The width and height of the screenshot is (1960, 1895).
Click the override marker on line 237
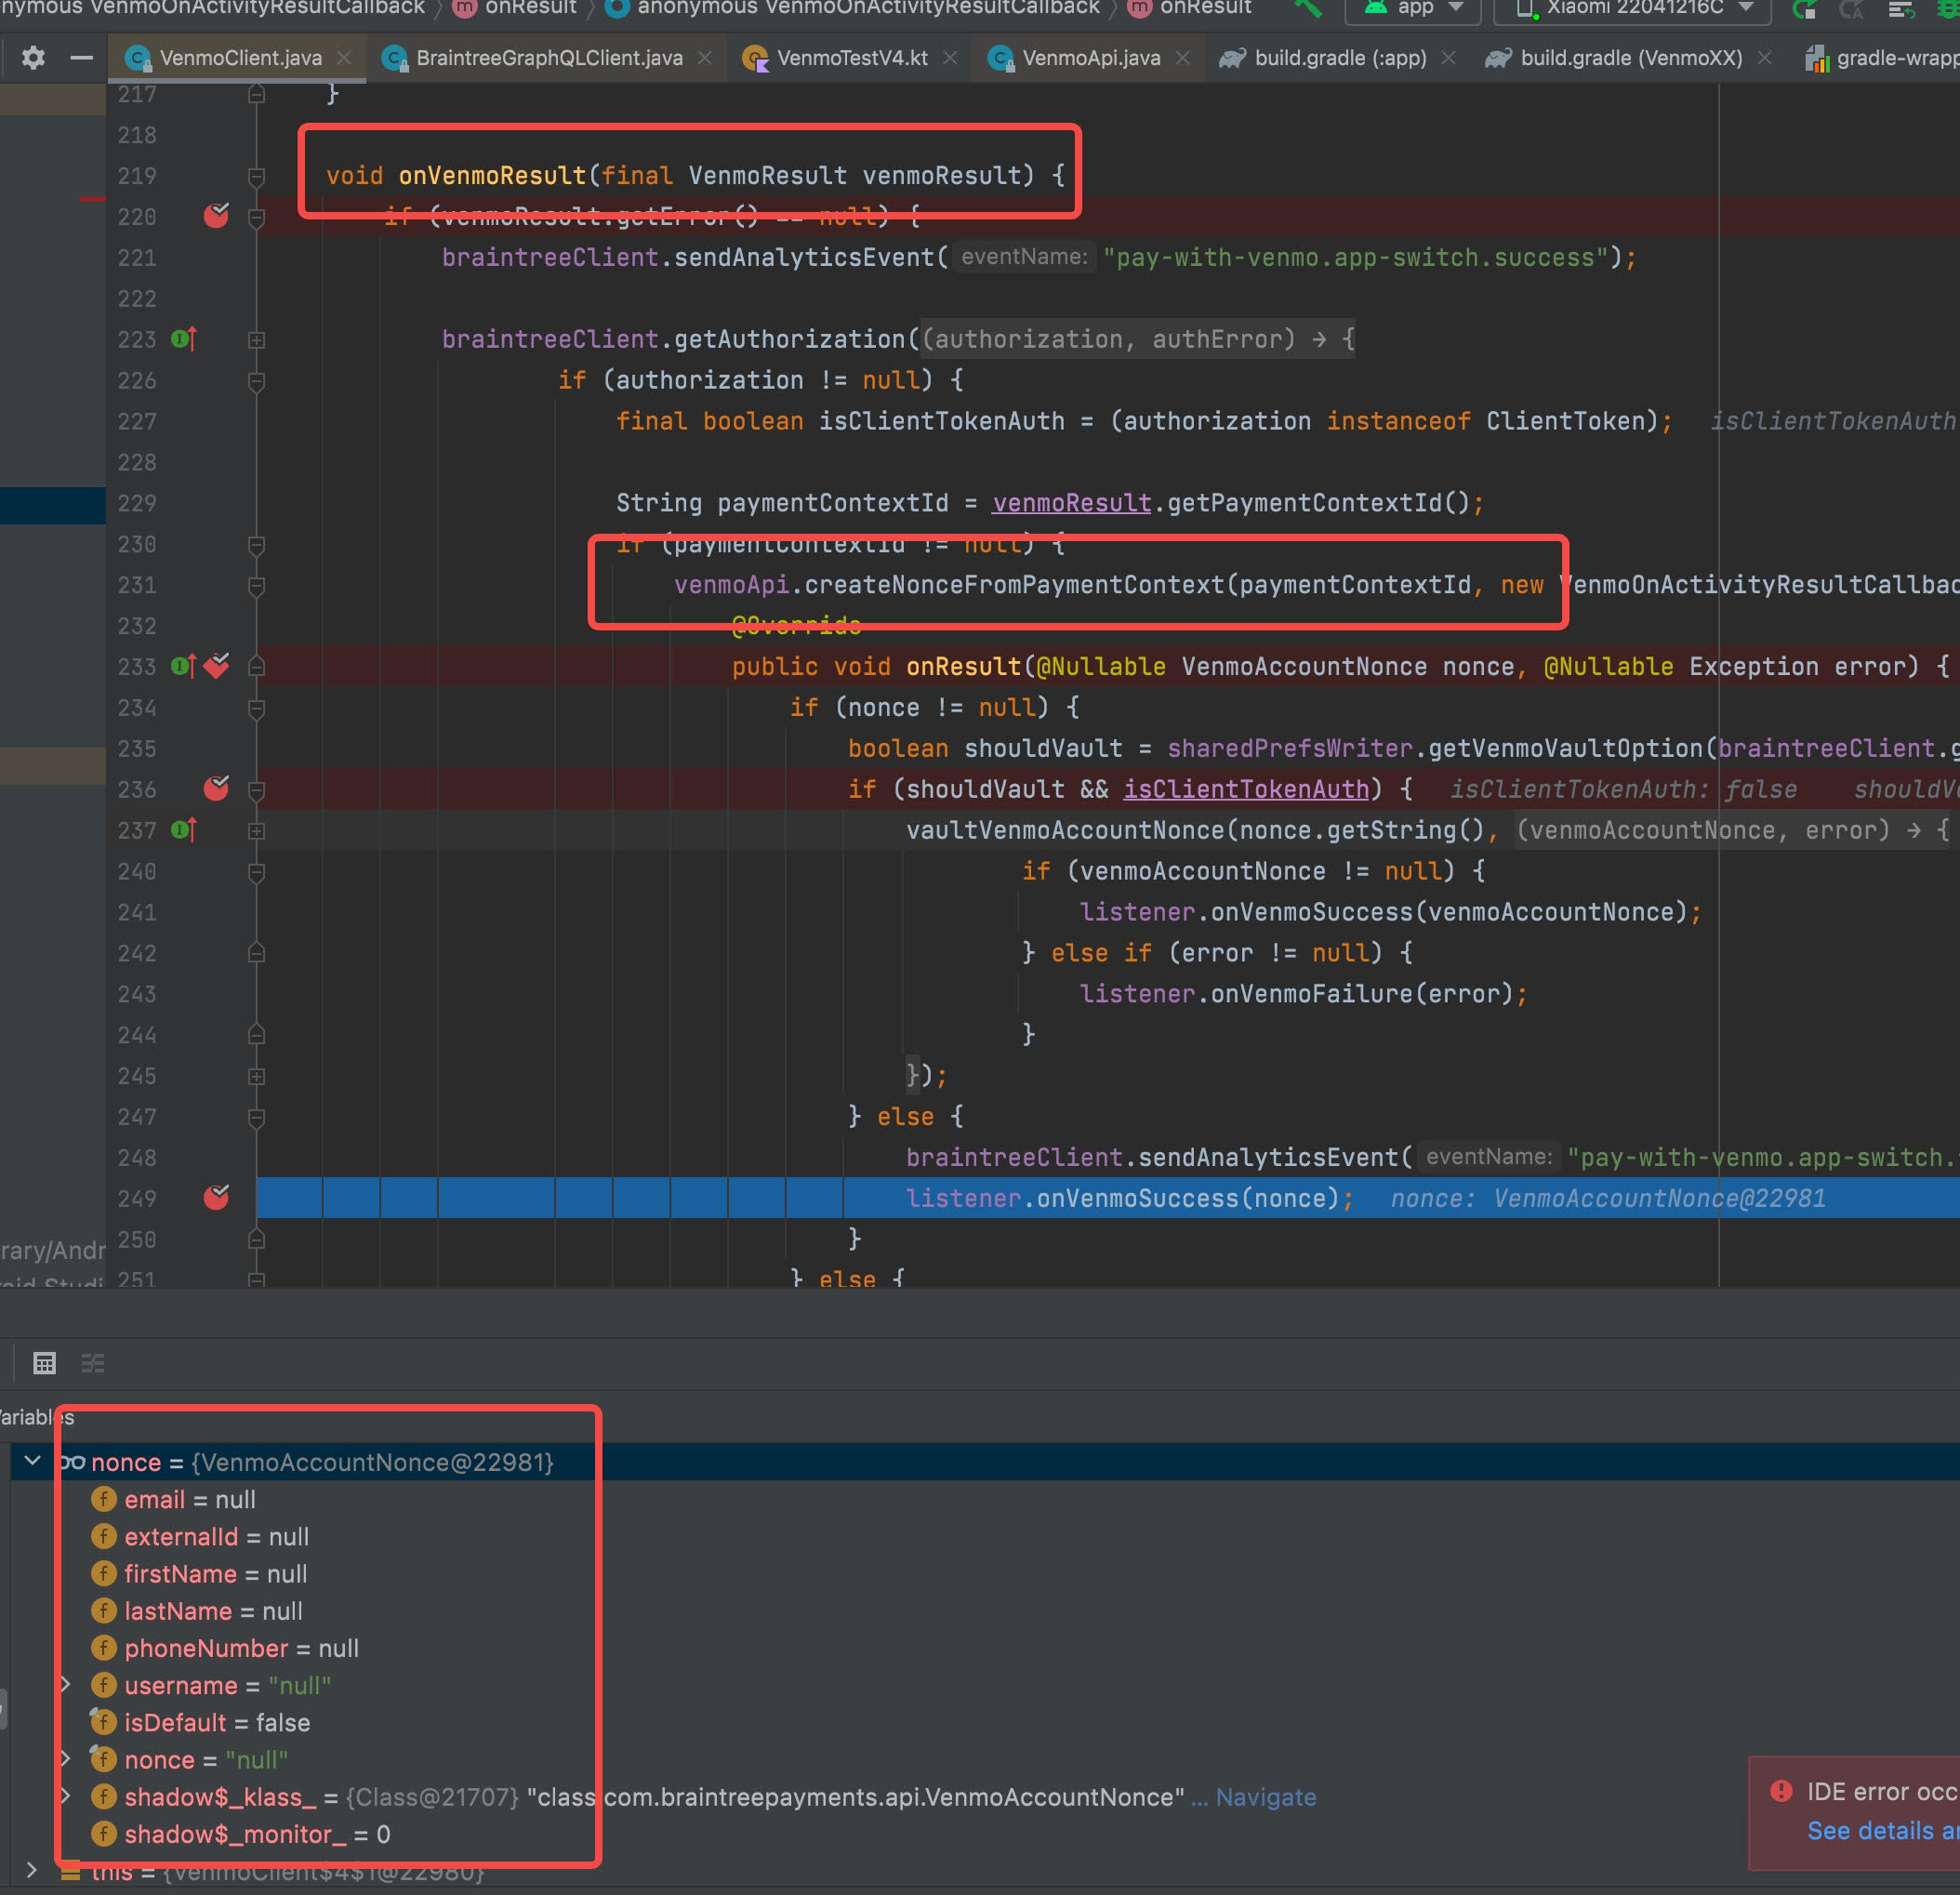(184, 830)
